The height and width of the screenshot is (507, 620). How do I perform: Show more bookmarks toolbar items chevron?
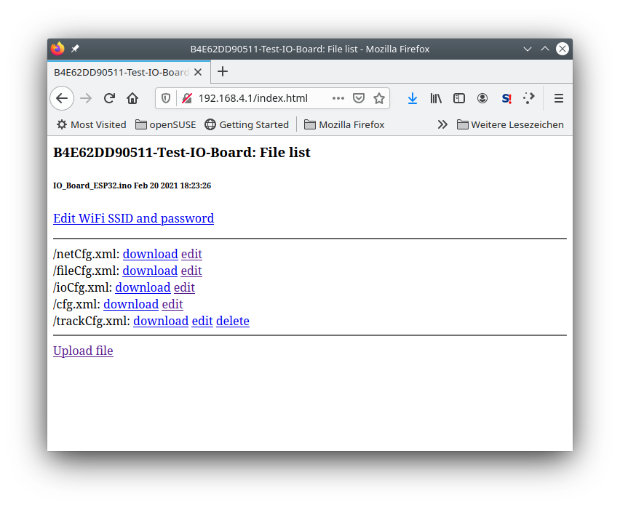(x=442, y=124)
